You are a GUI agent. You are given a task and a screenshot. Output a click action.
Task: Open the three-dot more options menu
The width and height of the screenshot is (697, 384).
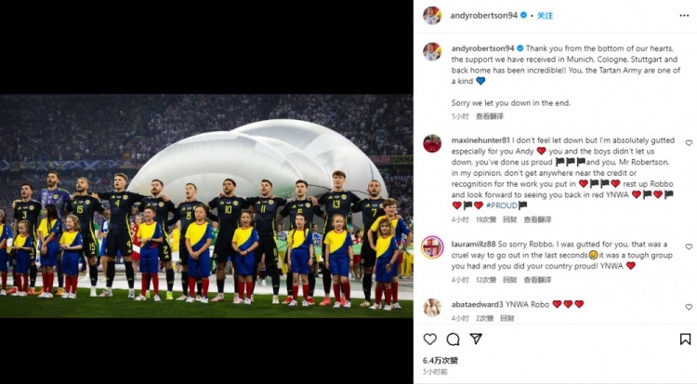click(x=684, y=16)
